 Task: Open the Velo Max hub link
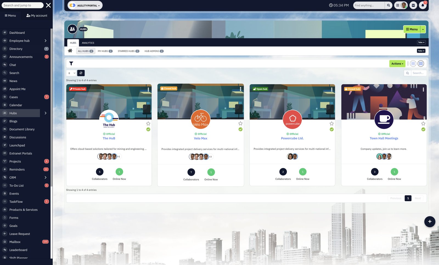click(x=201, y=139)
